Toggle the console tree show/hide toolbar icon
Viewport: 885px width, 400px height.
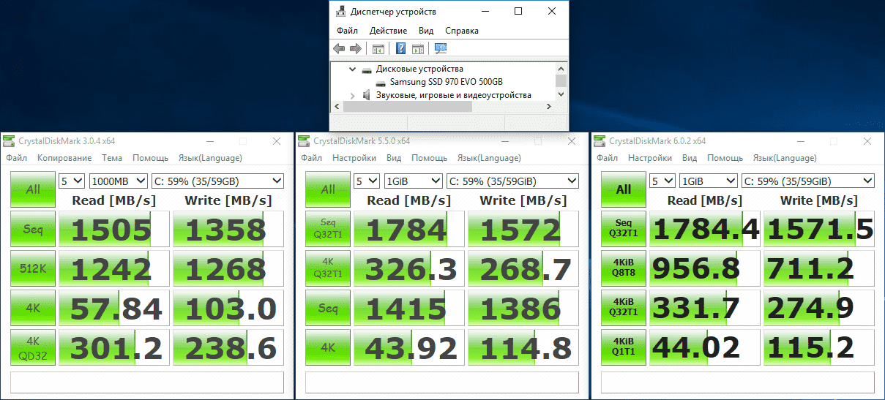coord(378,49)
